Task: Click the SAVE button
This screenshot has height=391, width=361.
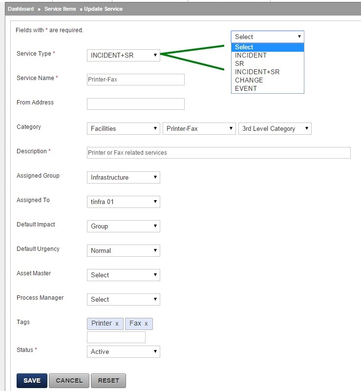Action: coord(32,381)
